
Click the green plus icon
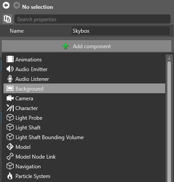pos(66,46)
